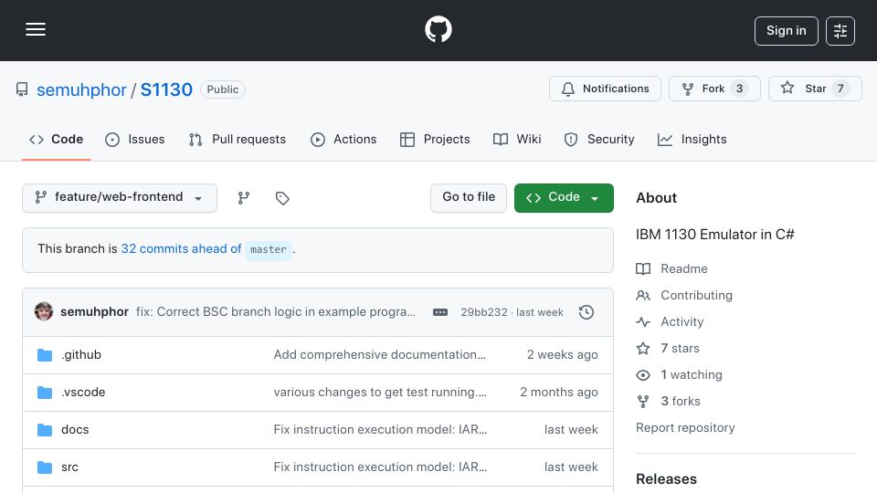
Task: Open the 7 stars link
Action: click(680, 348)
